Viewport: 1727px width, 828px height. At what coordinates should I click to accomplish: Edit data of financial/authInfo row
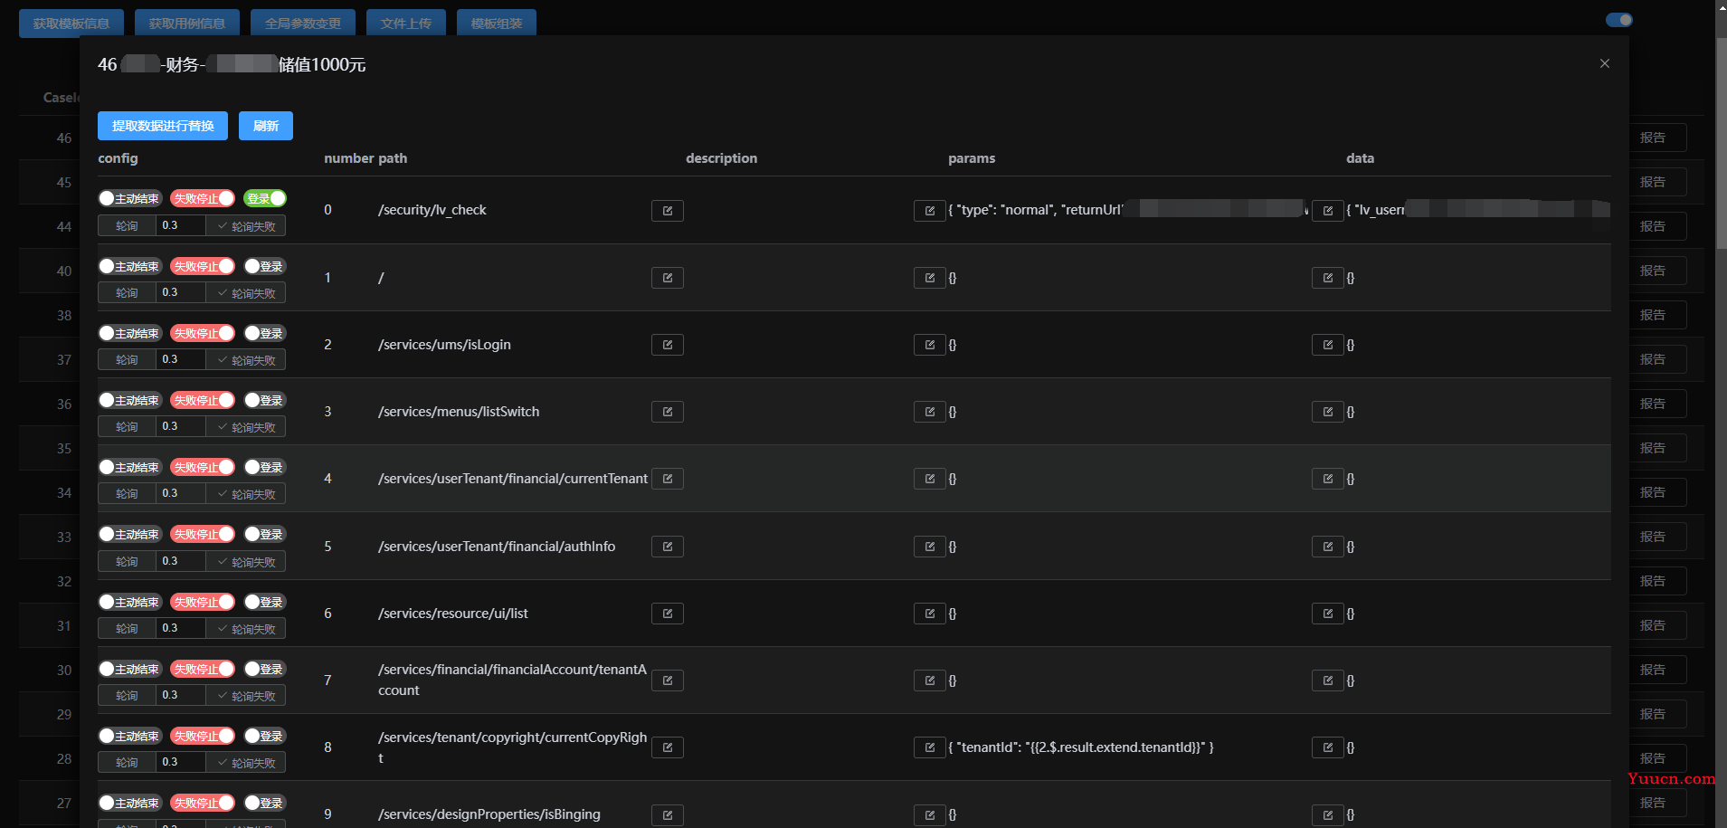[x=1327, y=547]
